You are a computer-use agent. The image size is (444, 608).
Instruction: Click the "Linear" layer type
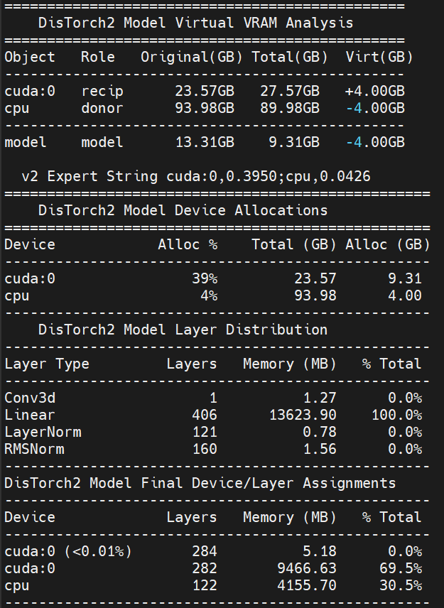(x=29, y=415)
